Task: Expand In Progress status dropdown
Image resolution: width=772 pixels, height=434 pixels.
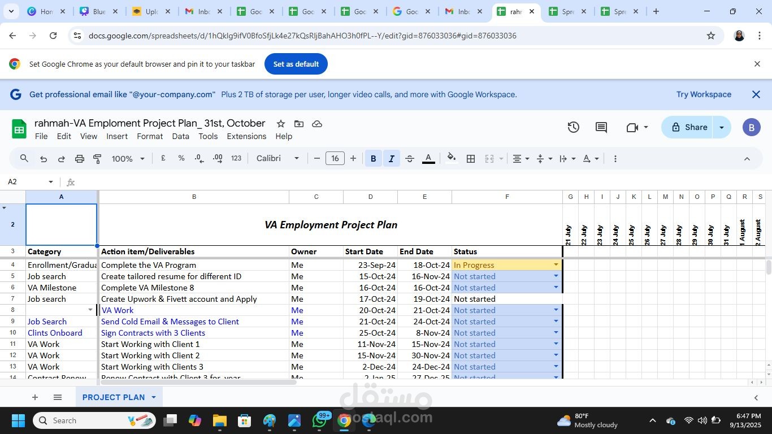Action: tap(556, 265)
